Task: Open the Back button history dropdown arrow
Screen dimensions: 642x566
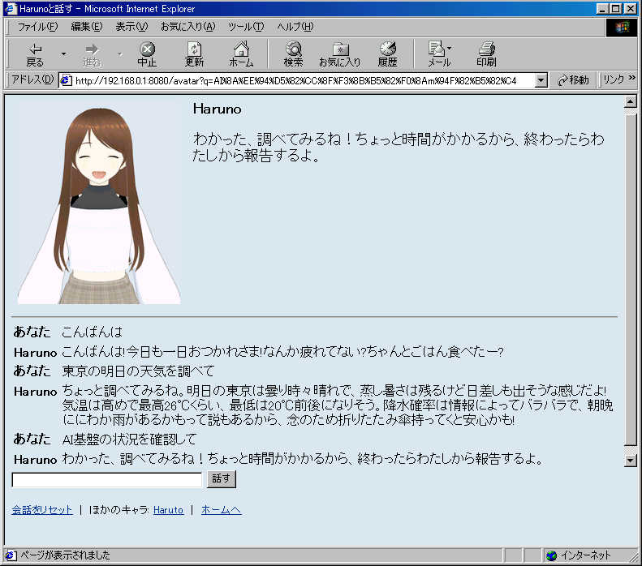Action: point(63,54)
